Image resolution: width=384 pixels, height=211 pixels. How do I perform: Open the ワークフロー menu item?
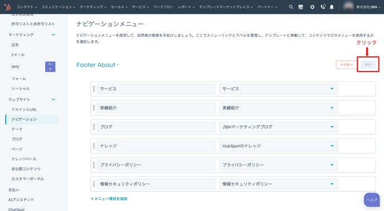click(x=164, y=7)
